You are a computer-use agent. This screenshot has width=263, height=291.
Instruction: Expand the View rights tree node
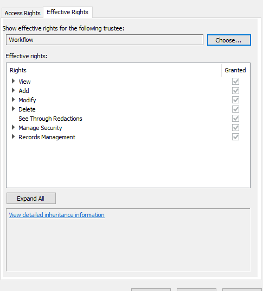pyautogui.click(x=13, y=81)
